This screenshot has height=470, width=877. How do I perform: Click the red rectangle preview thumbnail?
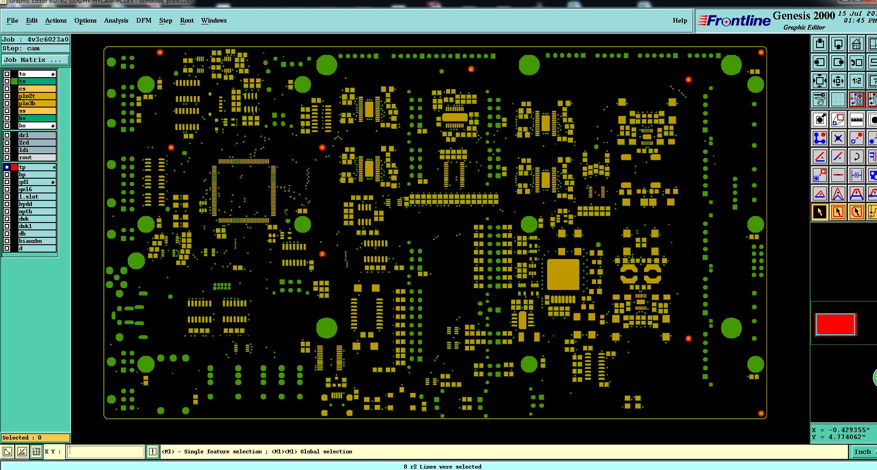pos(835,324)
